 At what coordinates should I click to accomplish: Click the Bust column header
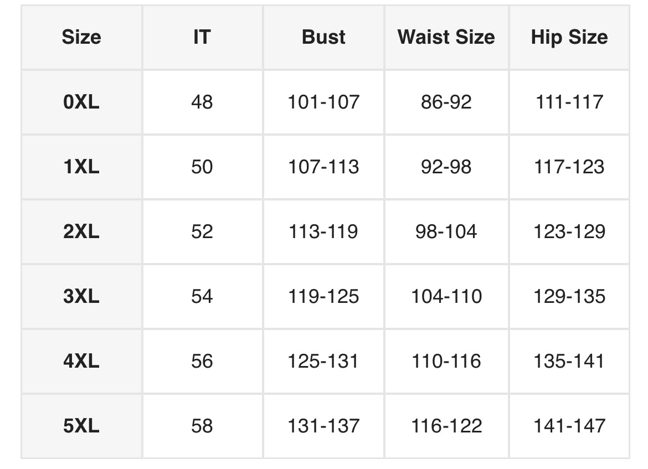coord(323,37)
